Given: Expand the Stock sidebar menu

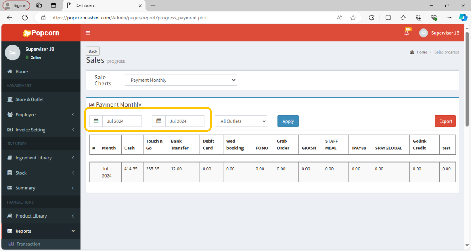Looking at the screenshot, I should click(41, 173).
